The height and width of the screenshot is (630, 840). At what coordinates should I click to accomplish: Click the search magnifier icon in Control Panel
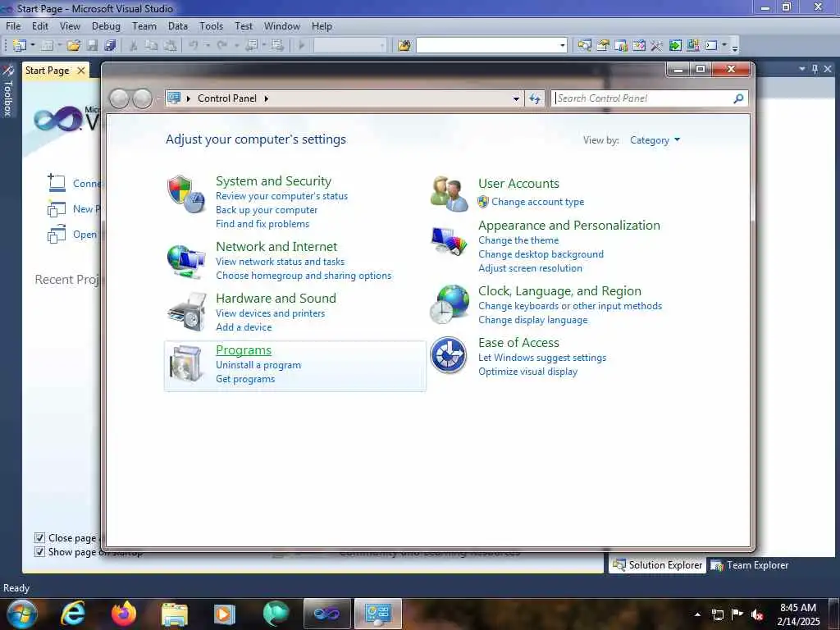[738, 98]
